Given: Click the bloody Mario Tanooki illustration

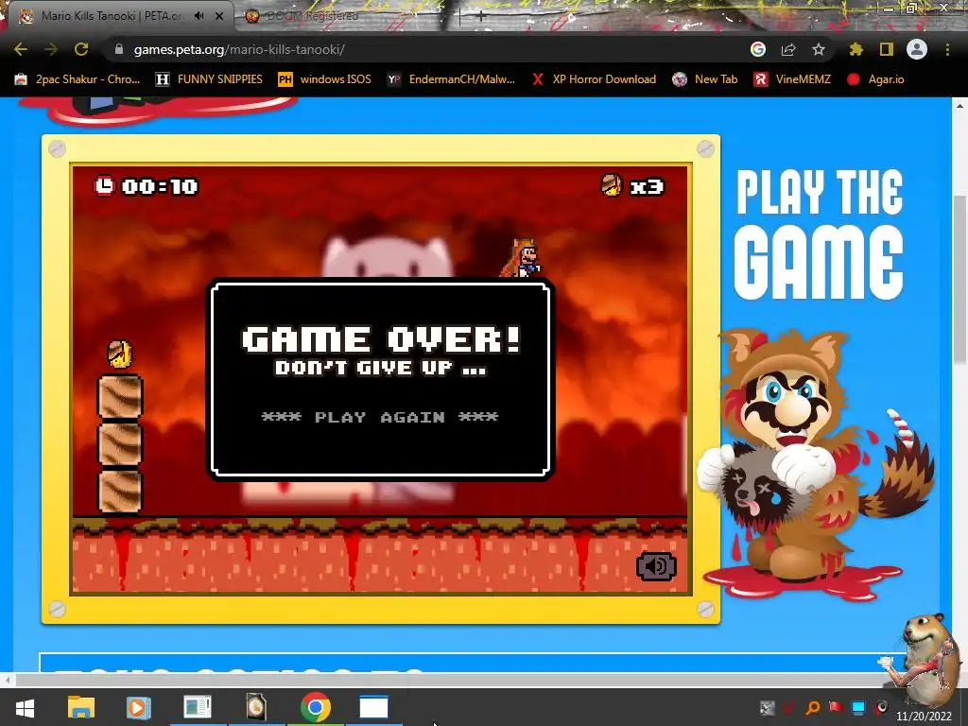Looking at the screenshot, I should click(x=815, y=464).
